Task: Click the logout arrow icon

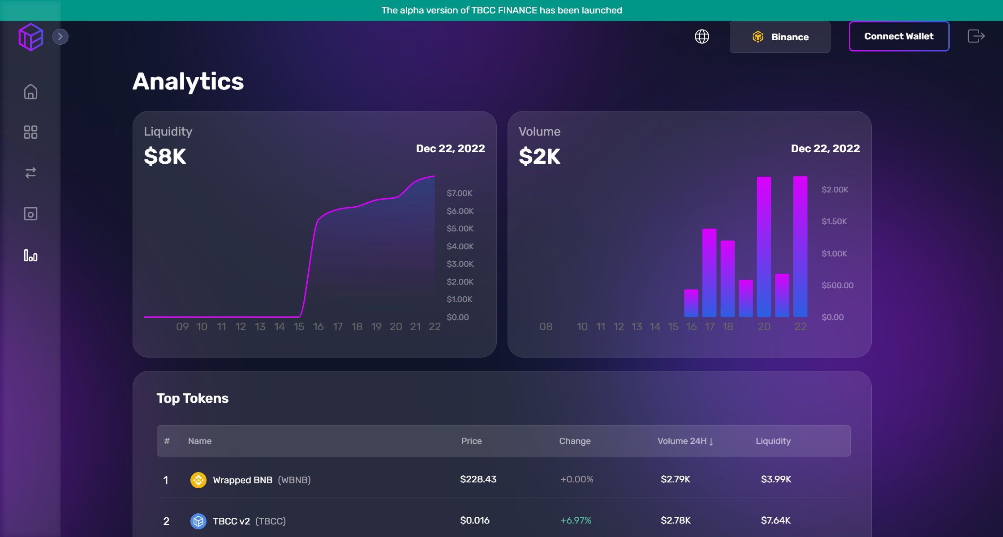Action: tap(976, 36)
